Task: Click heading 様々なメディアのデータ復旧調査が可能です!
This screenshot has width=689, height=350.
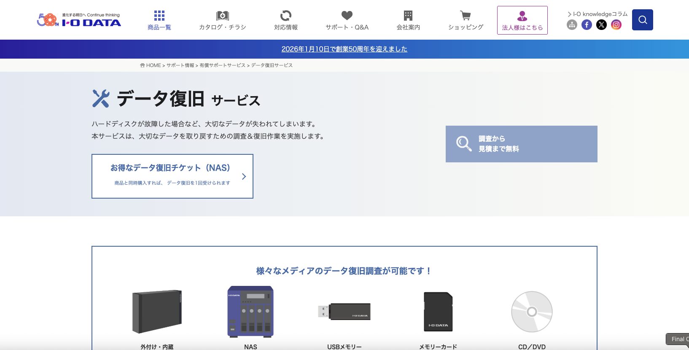Action: tap(344, 271)
